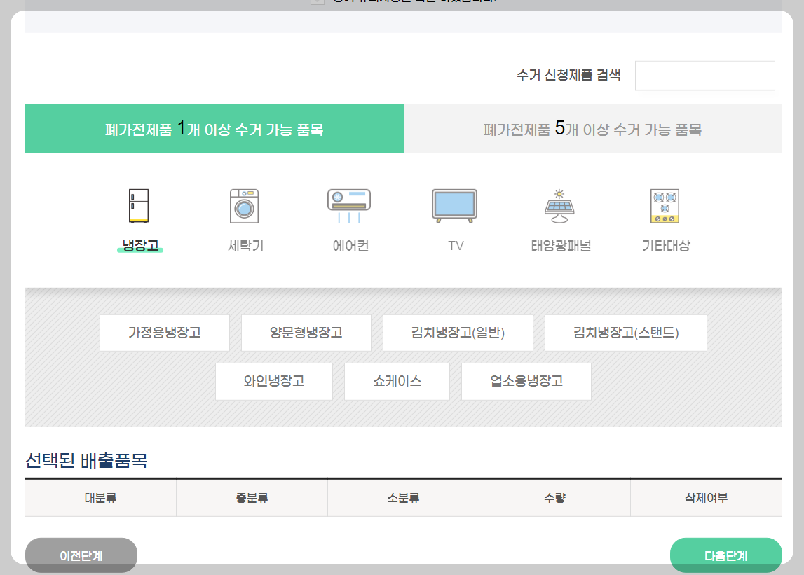Choose 쇼케이스 item
This screenshot has height=575, width=804.
pos(397,381)
